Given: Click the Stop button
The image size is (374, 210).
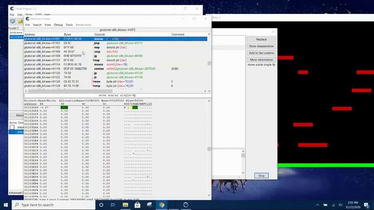Looking at the screenshot, I should (x=261, y=176).
